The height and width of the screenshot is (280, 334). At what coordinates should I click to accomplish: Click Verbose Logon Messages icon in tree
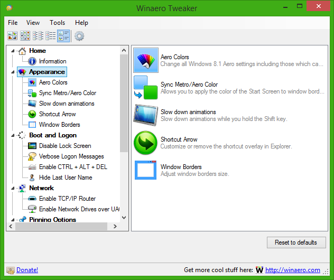pyautogui.click(x=32, y=156)
